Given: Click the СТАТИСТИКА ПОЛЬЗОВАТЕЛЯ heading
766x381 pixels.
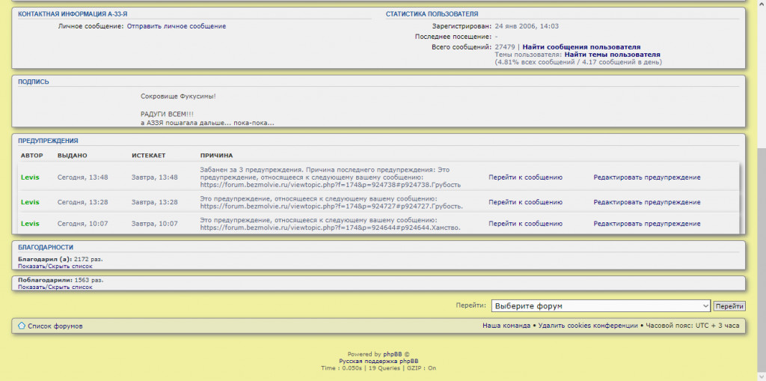Looking at the screenshot, I should click(432, 14).
